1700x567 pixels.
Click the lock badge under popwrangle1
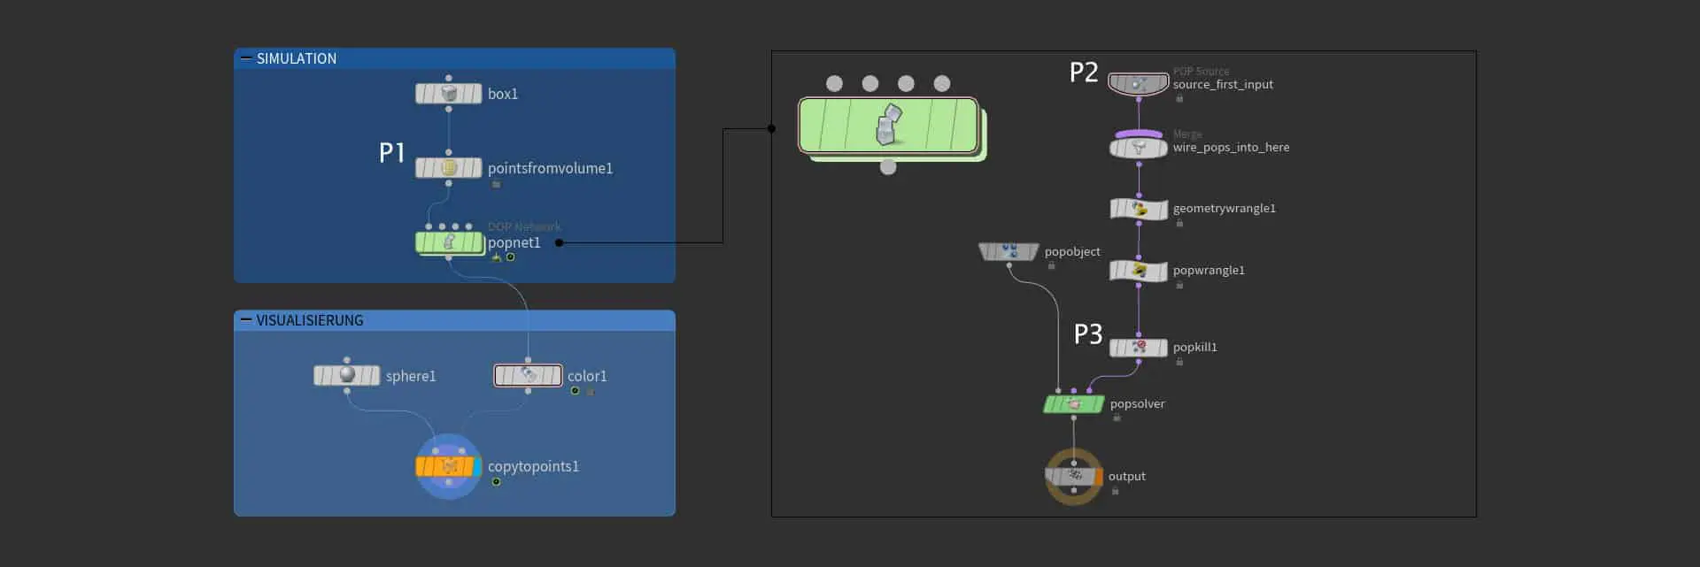(1179, 285)
